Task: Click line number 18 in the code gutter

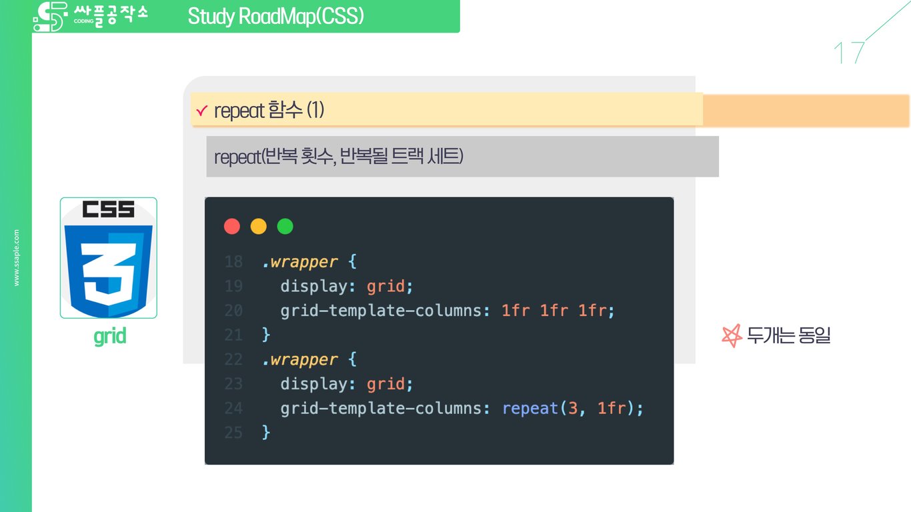Action: pos(233,262)
